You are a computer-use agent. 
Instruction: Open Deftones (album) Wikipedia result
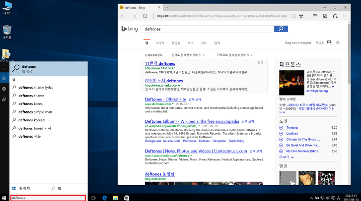point(192,121)
